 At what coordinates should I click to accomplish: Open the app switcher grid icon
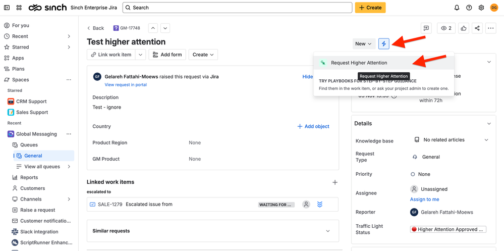[x=19, y=8]
